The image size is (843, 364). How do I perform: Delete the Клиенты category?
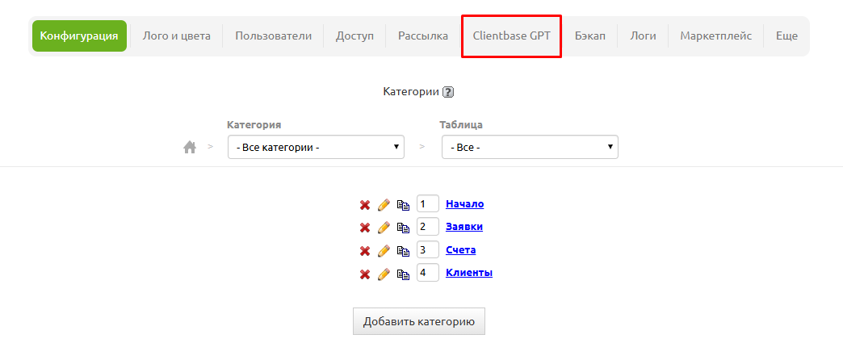365,274
